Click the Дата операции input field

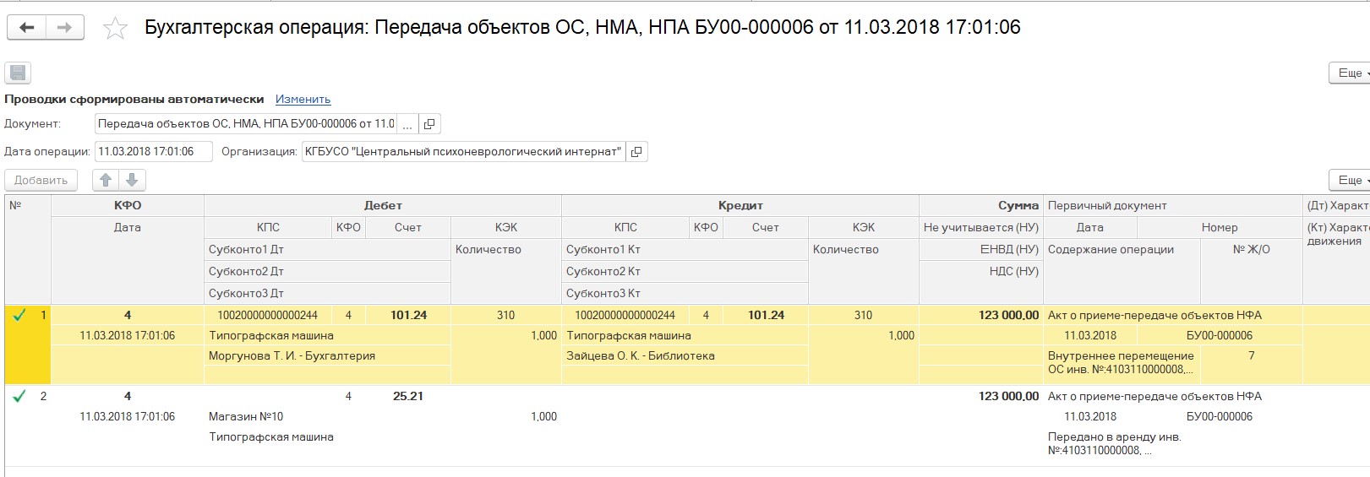pyautogui.click(x=153, y=152)
